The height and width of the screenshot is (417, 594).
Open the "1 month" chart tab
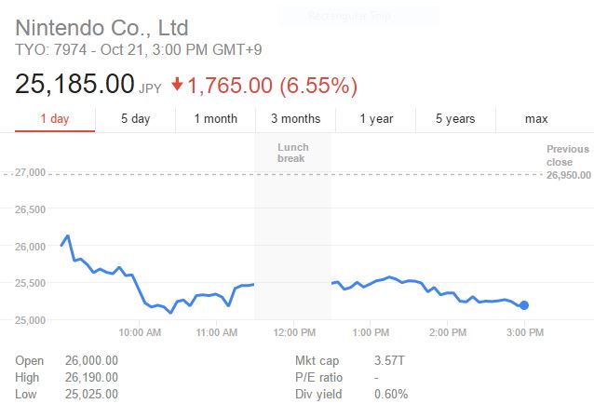pos(215,118)
